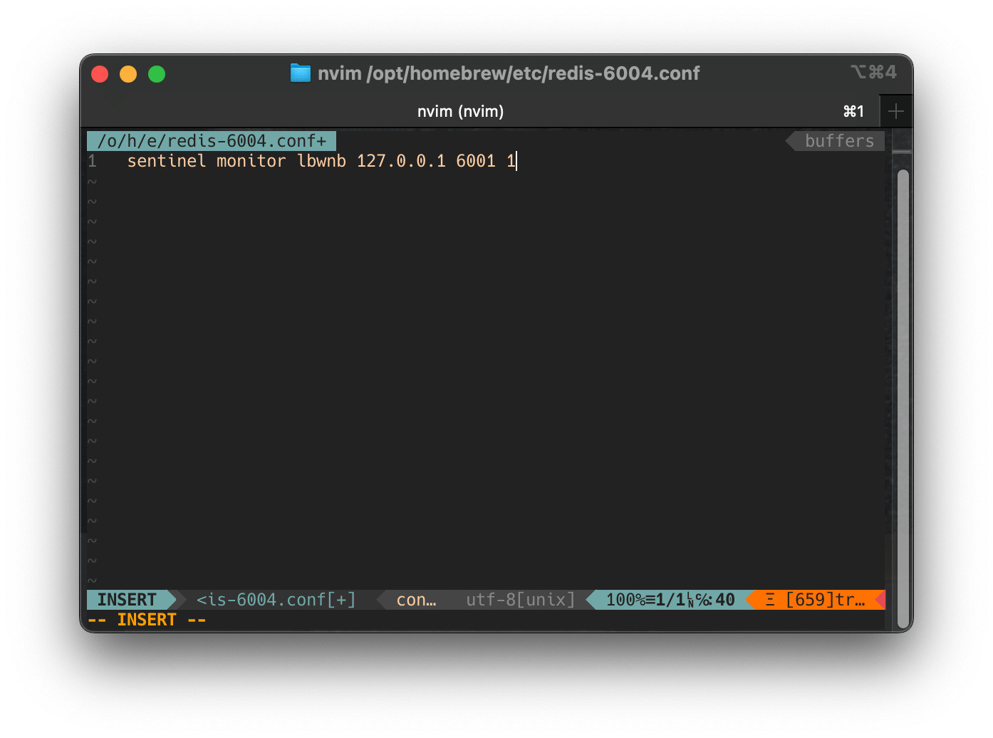
Task: Switch to the nvim (nvim) terminal tab
Action: pos(460,111)
